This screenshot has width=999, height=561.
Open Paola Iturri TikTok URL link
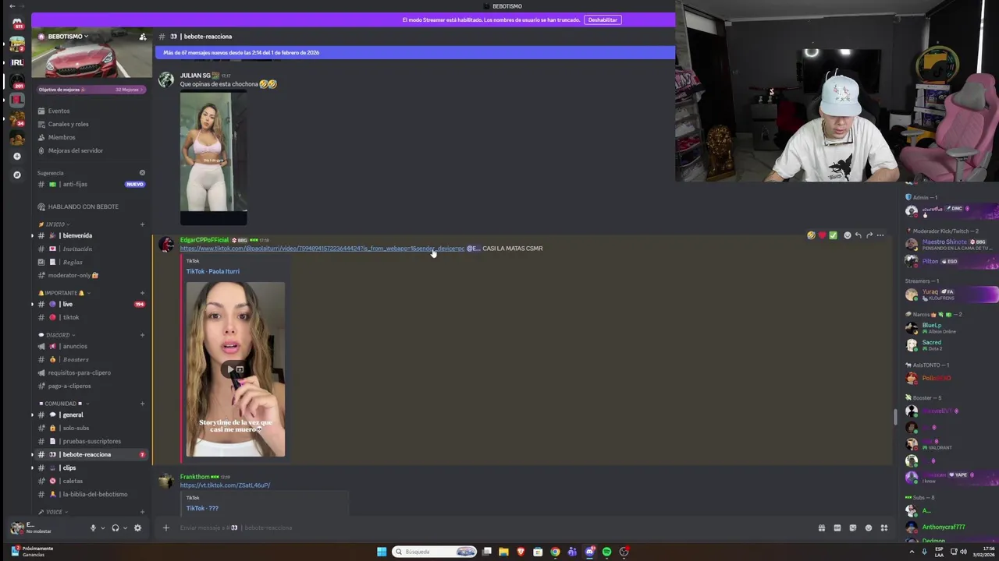(x=322, y=249)
